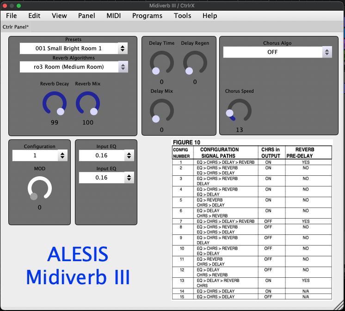Click config row 5 EQ > REVERB path

(x=209, y=200)
